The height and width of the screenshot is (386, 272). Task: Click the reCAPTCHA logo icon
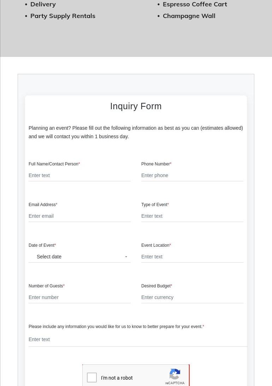(175, 374)
